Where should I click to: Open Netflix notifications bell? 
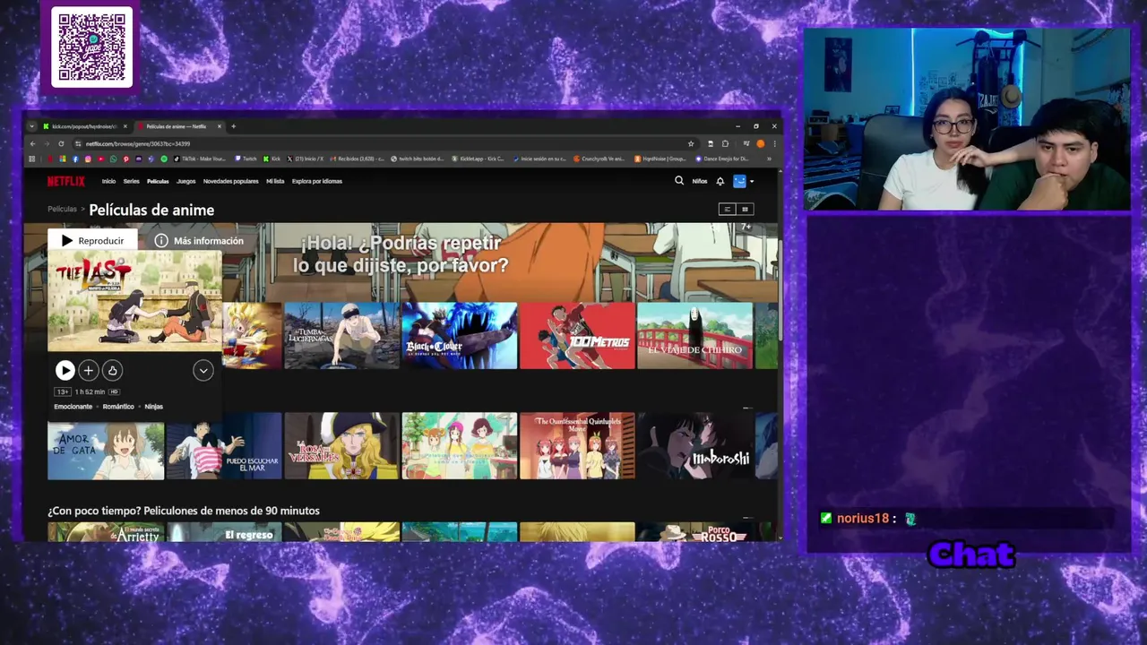pos(720,181)
